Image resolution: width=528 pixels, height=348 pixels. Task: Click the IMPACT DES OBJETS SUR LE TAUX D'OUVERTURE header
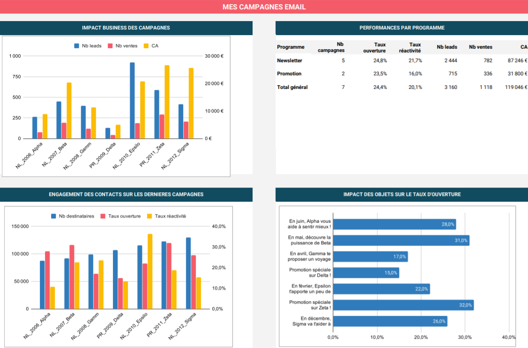(x=402, y=194)
